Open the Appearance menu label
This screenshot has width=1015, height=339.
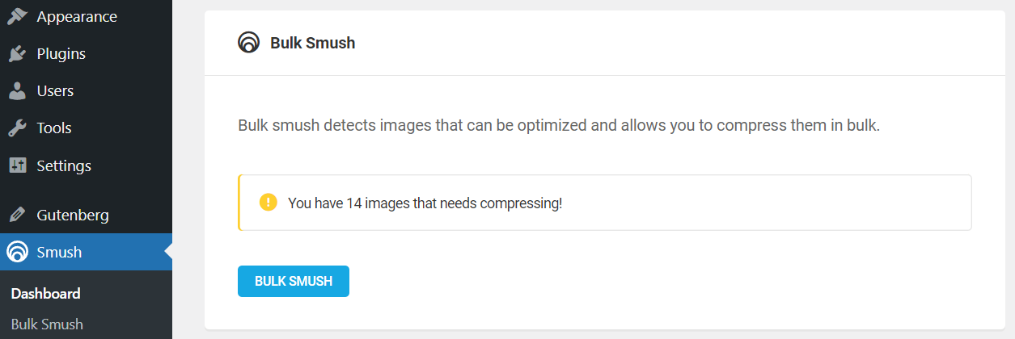click(x=77, y=16)
